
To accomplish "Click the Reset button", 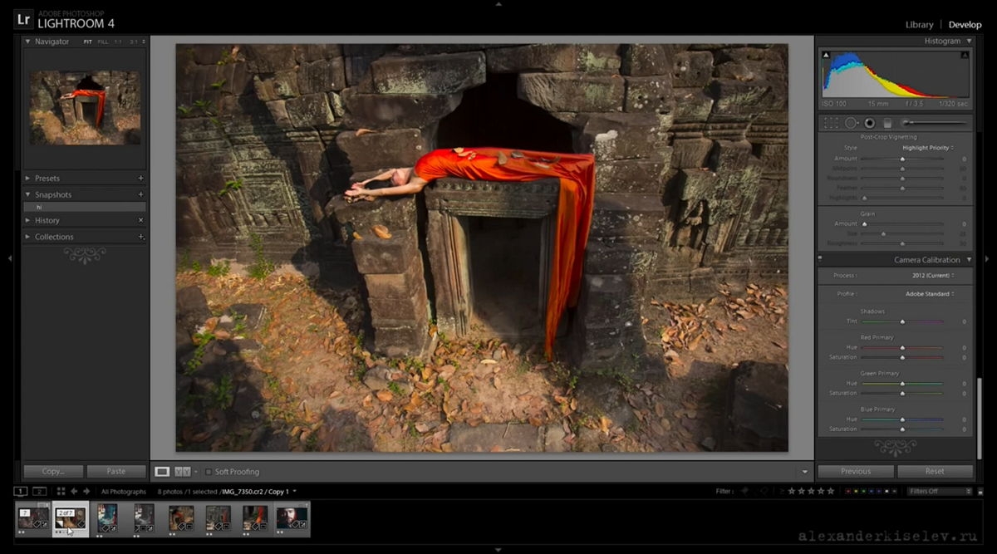I will (x=935, y=471).
